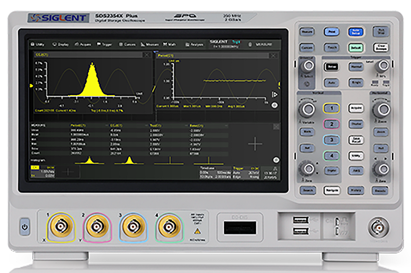The width and height of the screenshot is (411, 273).
Task: Tap the channel 1 yellow BNC connector
Action: [60, 226]
